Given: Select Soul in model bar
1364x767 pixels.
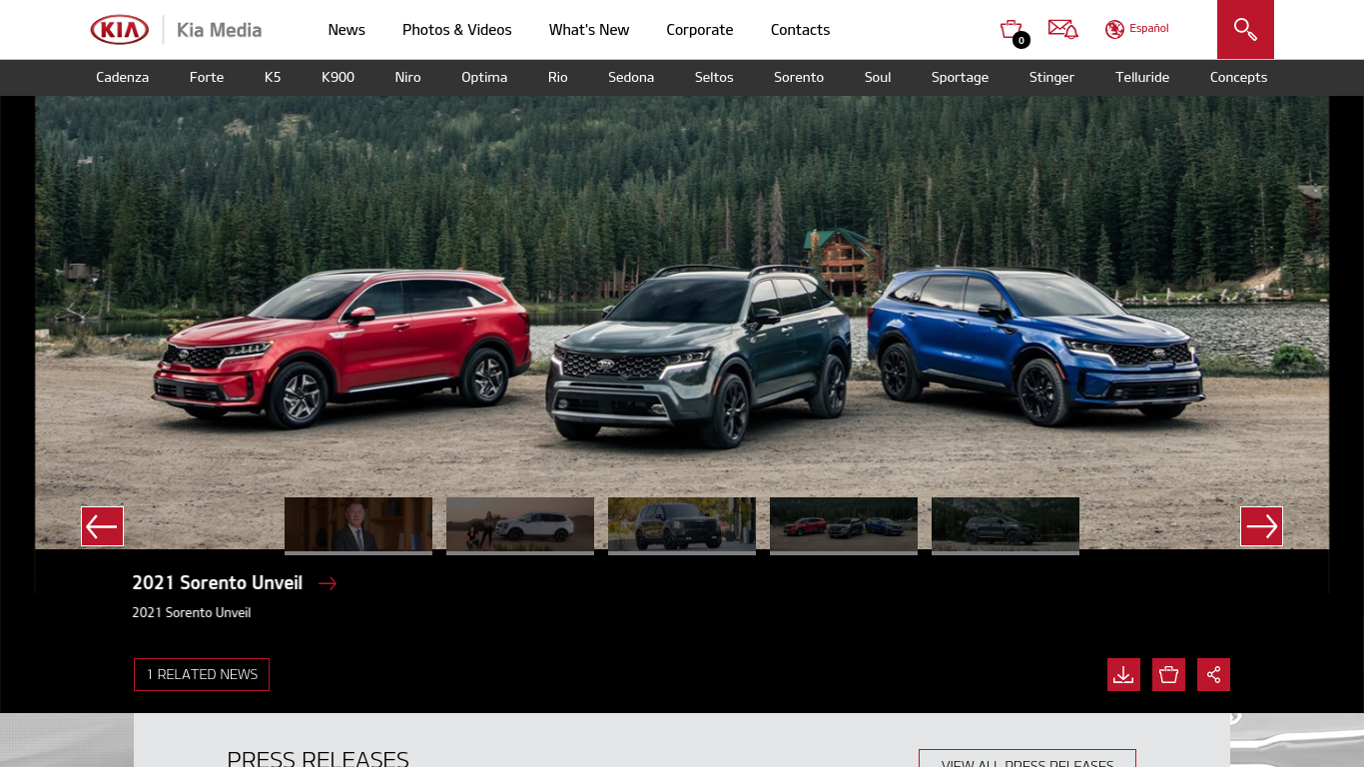Looking at the screenshot, I should (x=878, y=77).
